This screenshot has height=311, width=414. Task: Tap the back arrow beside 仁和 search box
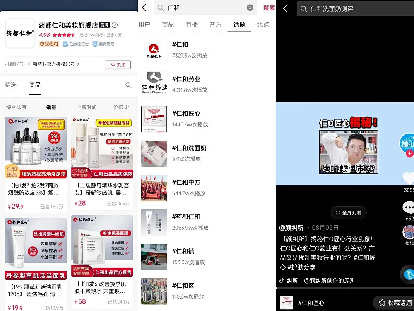point(144,7)
